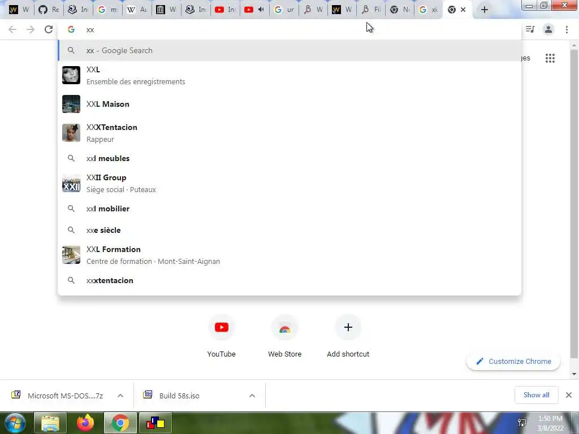Click the XXII Group logo thumbnail
Screen dimensions: 579x434
[71, 184]
